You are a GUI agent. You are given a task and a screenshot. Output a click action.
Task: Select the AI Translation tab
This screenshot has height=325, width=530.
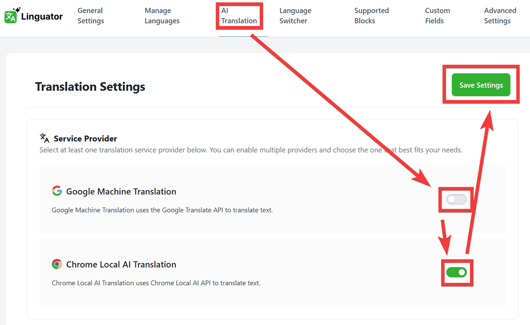tap(239, 16)
